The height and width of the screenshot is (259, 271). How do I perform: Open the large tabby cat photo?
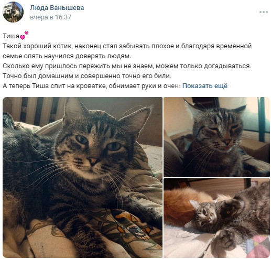(x=82, y=177)
